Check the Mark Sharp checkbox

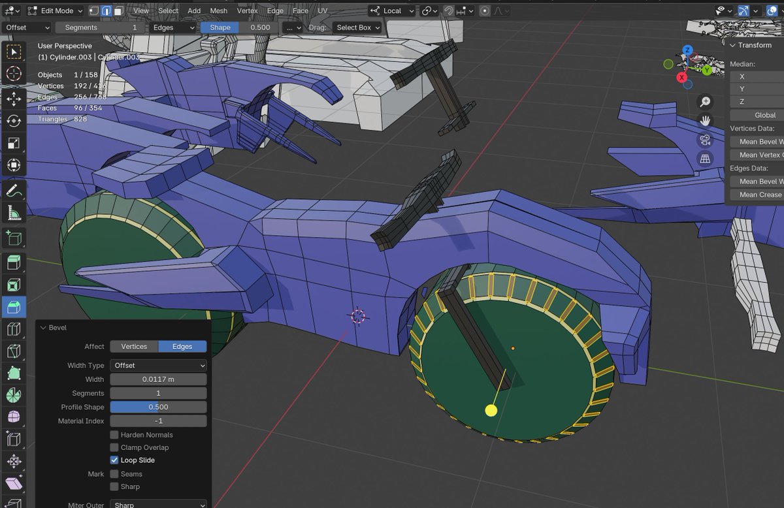(x=114, y=486)
